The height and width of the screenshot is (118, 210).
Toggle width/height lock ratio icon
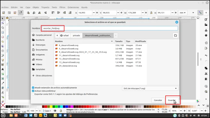pyautogui.click(x=151, y=13)
